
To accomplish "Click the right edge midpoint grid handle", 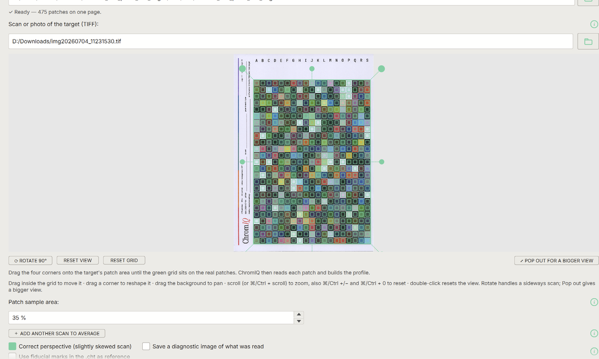I will [x=382, y=162].
